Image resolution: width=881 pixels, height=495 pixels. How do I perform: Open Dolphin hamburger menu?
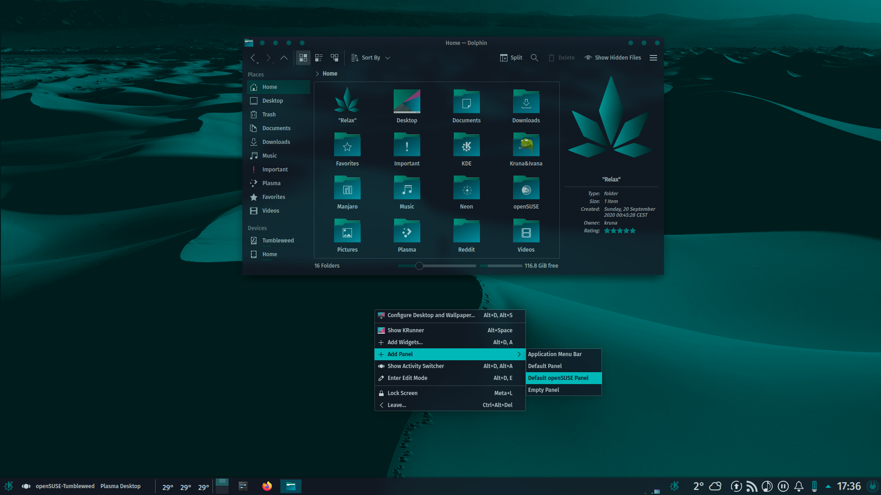pyautogui.click(x=653, y=58)
